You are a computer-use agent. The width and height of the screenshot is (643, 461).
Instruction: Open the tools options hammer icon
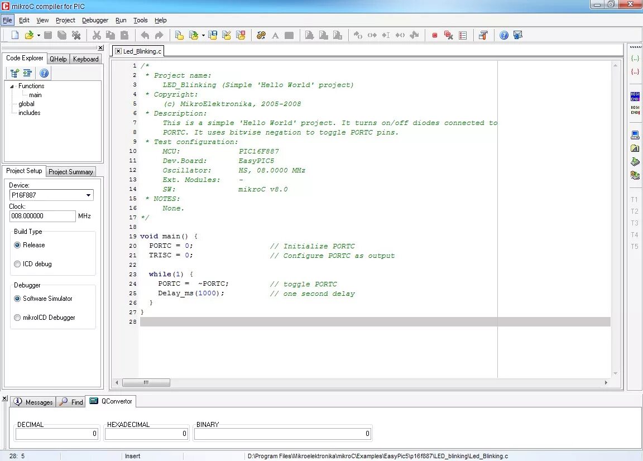pyautogui.click(x=483, y=35)
